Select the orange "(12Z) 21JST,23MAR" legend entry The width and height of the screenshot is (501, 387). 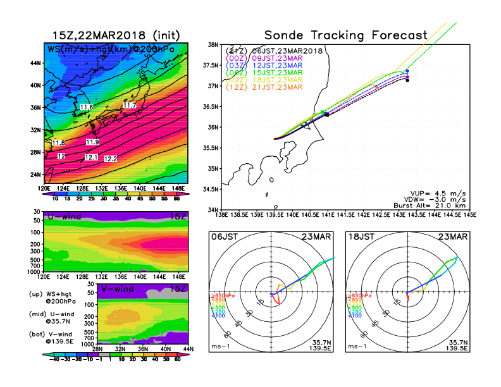tap(264, 87)
